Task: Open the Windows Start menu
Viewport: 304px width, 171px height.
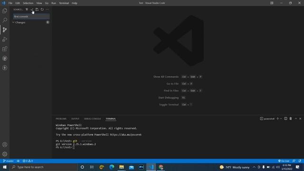Action: pyautogui.click(x=5, y=167)
